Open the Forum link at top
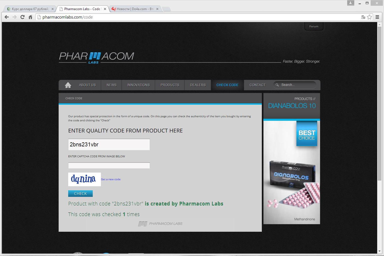Image resolution: width=384 pixels, height=256 pixels. tap(314, 26)
